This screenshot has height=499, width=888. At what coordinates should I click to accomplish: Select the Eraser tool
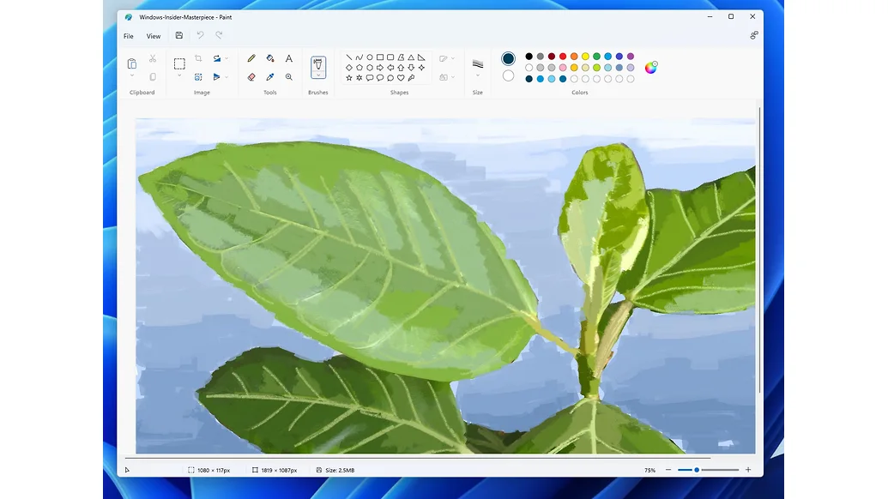click(x=251, y=77)
